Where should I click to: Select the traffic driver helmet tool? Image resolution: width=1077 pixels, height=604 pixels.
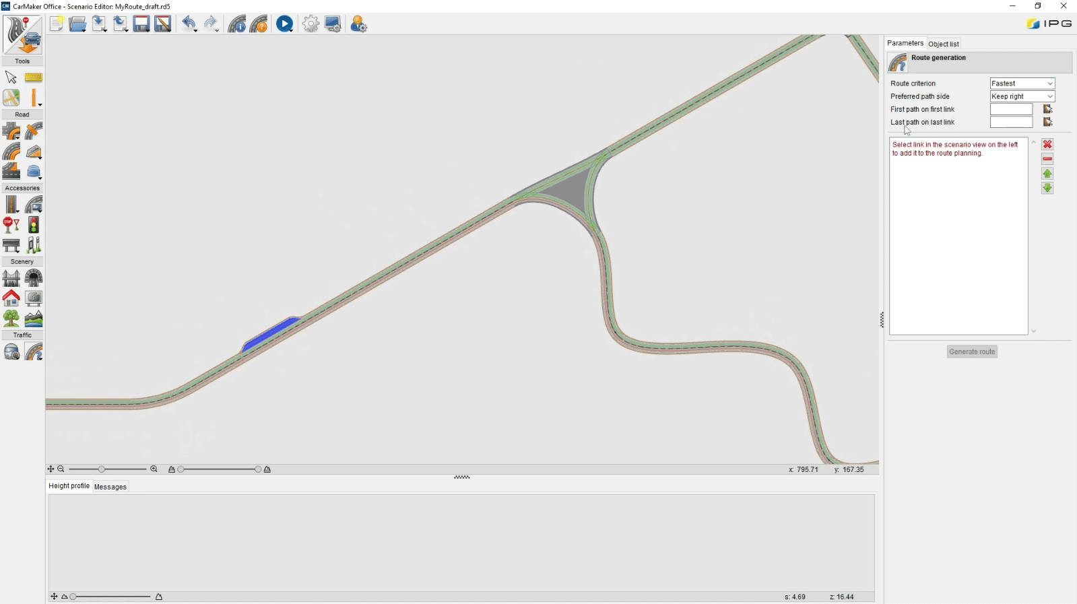click(11, 351)
